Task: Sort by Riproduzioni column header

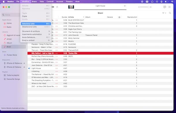Action: [132, 17]
